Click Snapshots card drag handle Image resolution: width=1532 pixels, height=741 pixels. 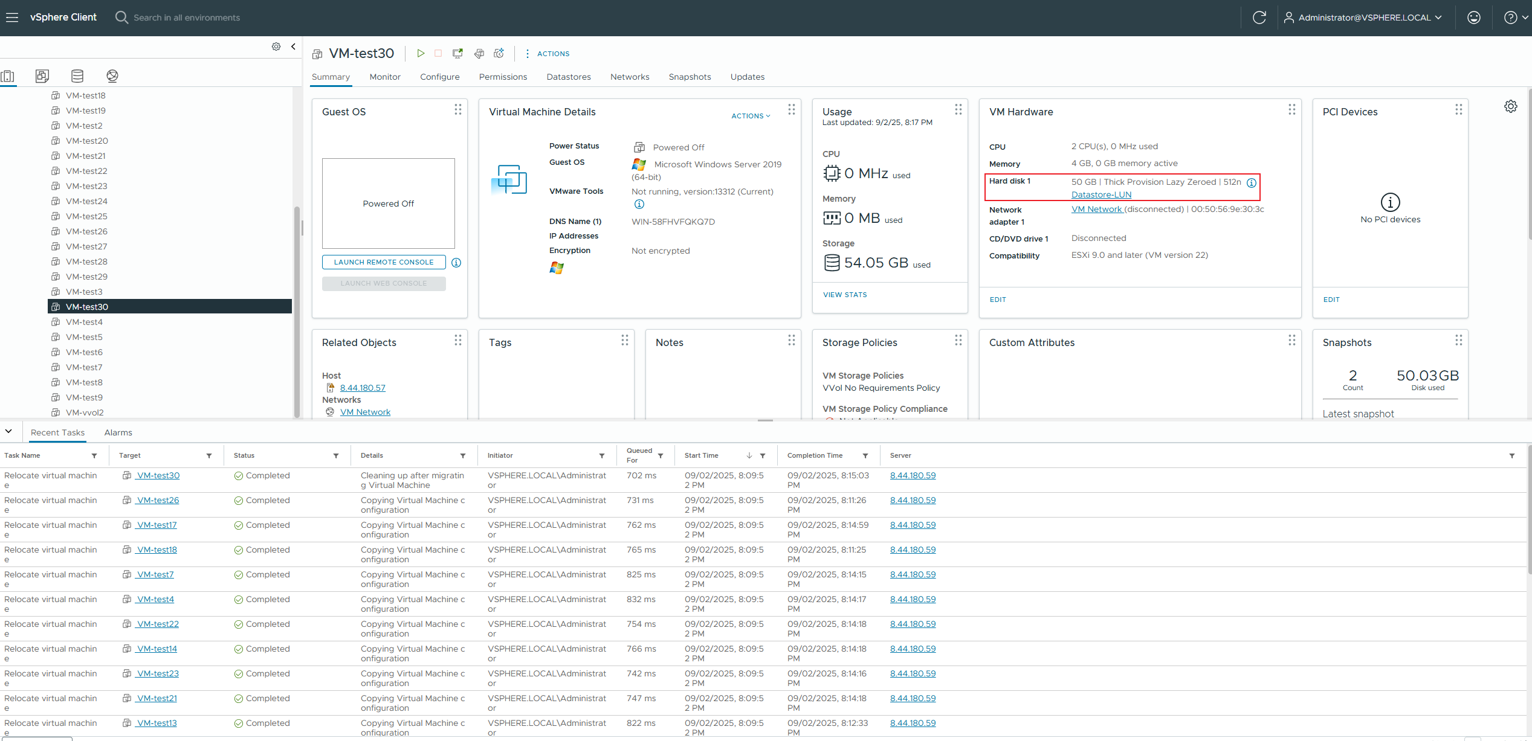pyautogui.click(x=1459, y=340)
